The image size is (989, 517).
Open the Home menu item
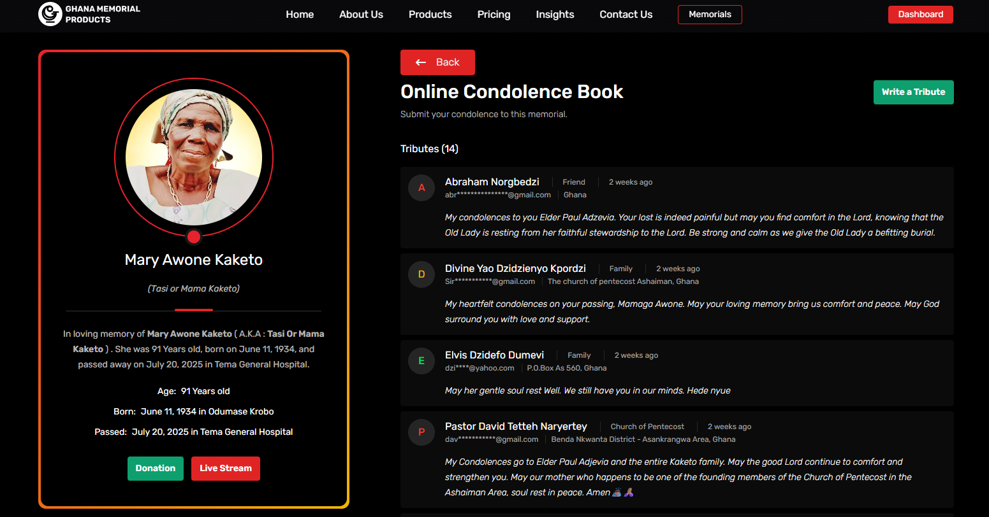click(300, 14)
